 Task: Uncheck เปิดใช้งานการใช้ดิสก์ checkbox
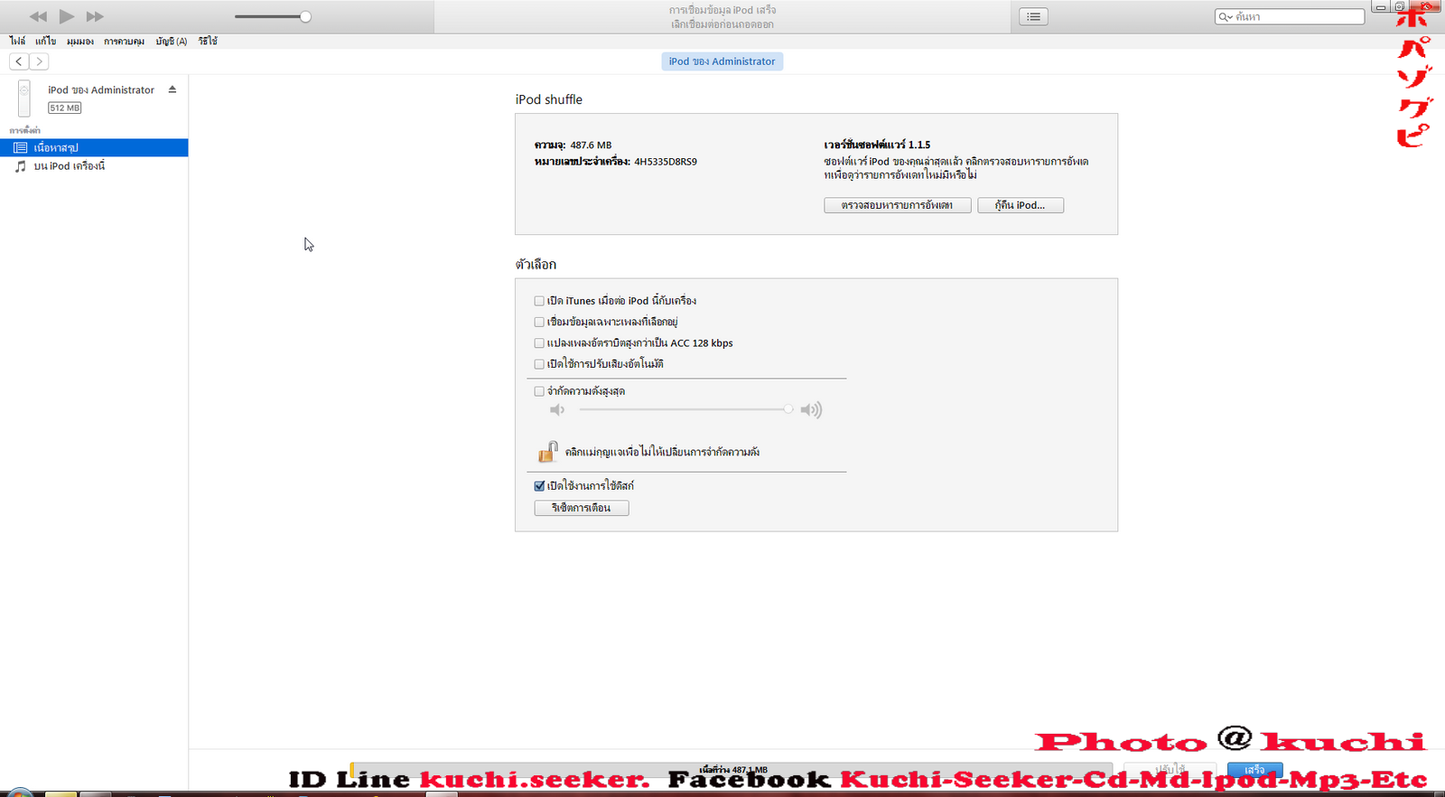tap(539, 486)
